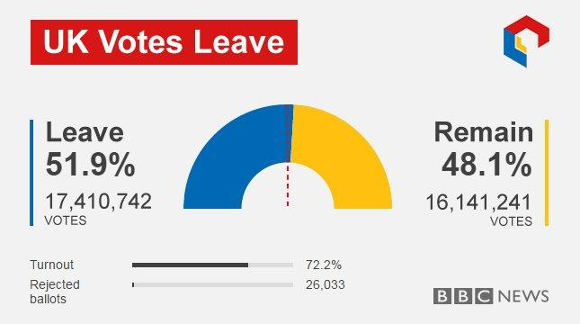Click the dashed red midpoint line
This screenshot has width=580, height=324.
point(288,185)
